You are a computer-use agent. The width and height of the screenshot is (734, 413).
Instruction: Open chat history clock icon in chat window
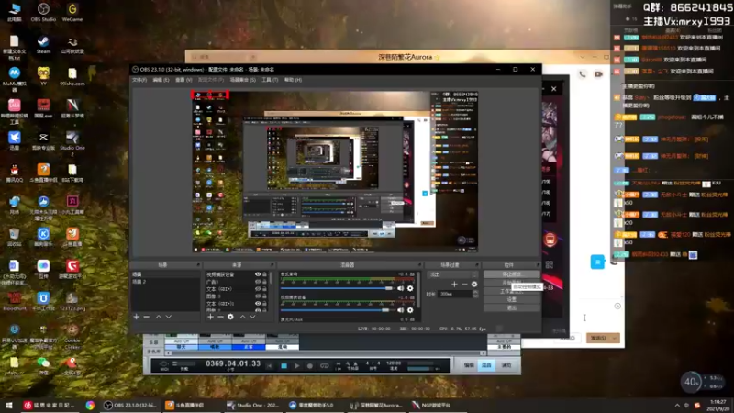617,306
